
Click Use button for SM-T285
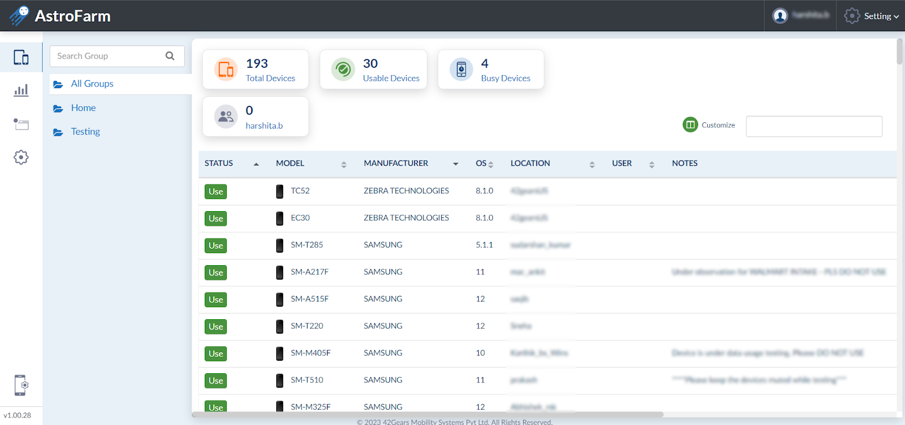coord(216,246)
